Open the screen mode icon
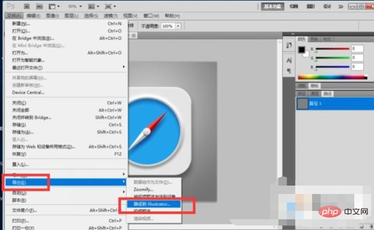 tap(110, 6)
